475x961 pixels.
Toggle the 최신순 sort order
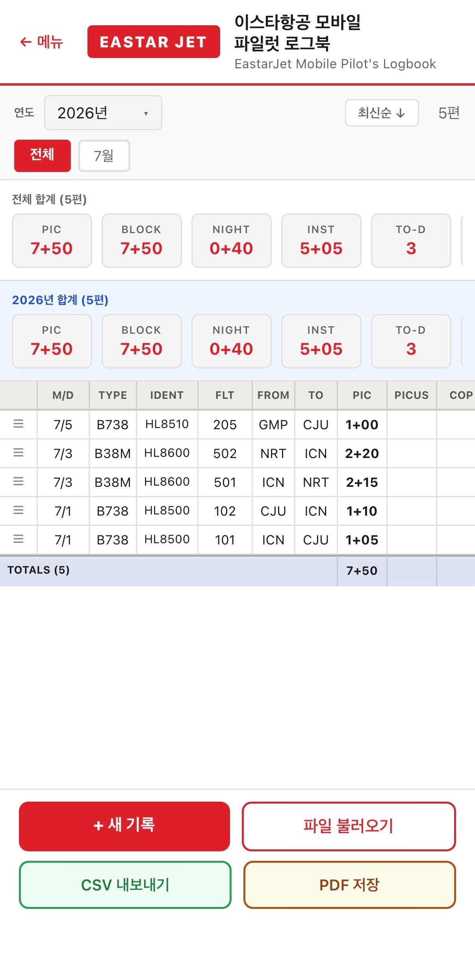(x=382, y=113)
